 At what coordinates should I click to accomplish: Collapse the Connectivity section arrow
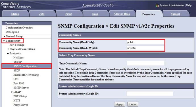click(x=4, y=41)
